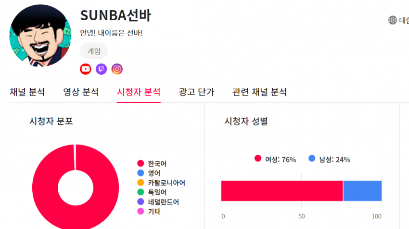The width and height of the screenshot is (409, 229).
Task: Click the red female segment of gender bar
Action: [x=282, y=191]
